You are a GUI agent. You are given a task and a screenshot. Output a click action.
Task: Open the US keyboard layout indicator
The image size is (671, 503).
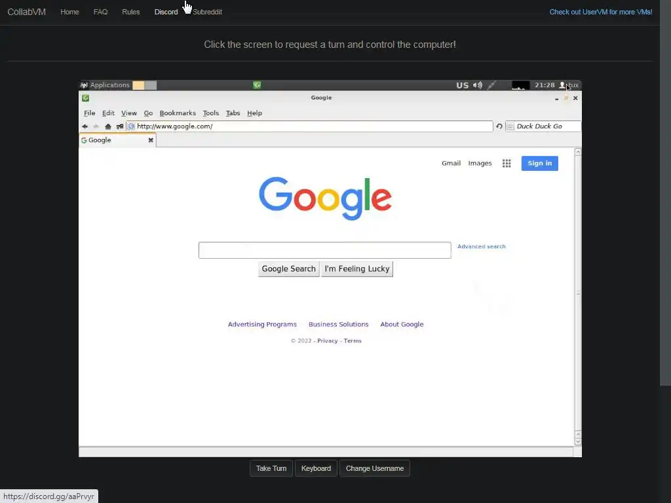(462, 85)
